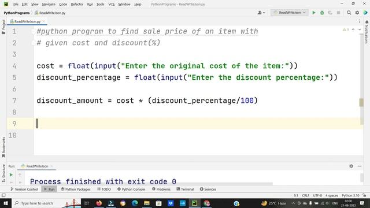Viewport: 370px width, 208px height.
Task: Run ReadWriteJson with the green play button
Action: tap(314, 13)
